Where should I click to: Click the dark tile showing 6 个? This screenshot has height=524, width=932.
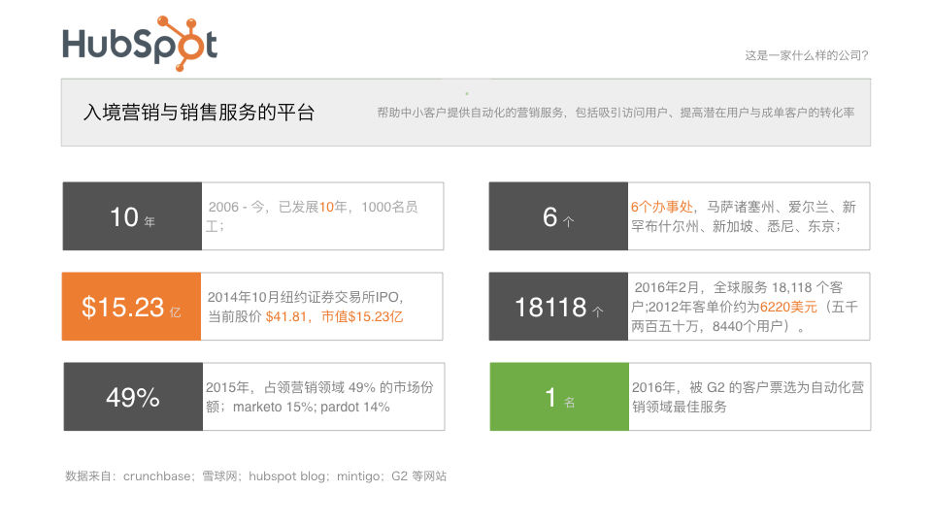[x=558, y=216]
